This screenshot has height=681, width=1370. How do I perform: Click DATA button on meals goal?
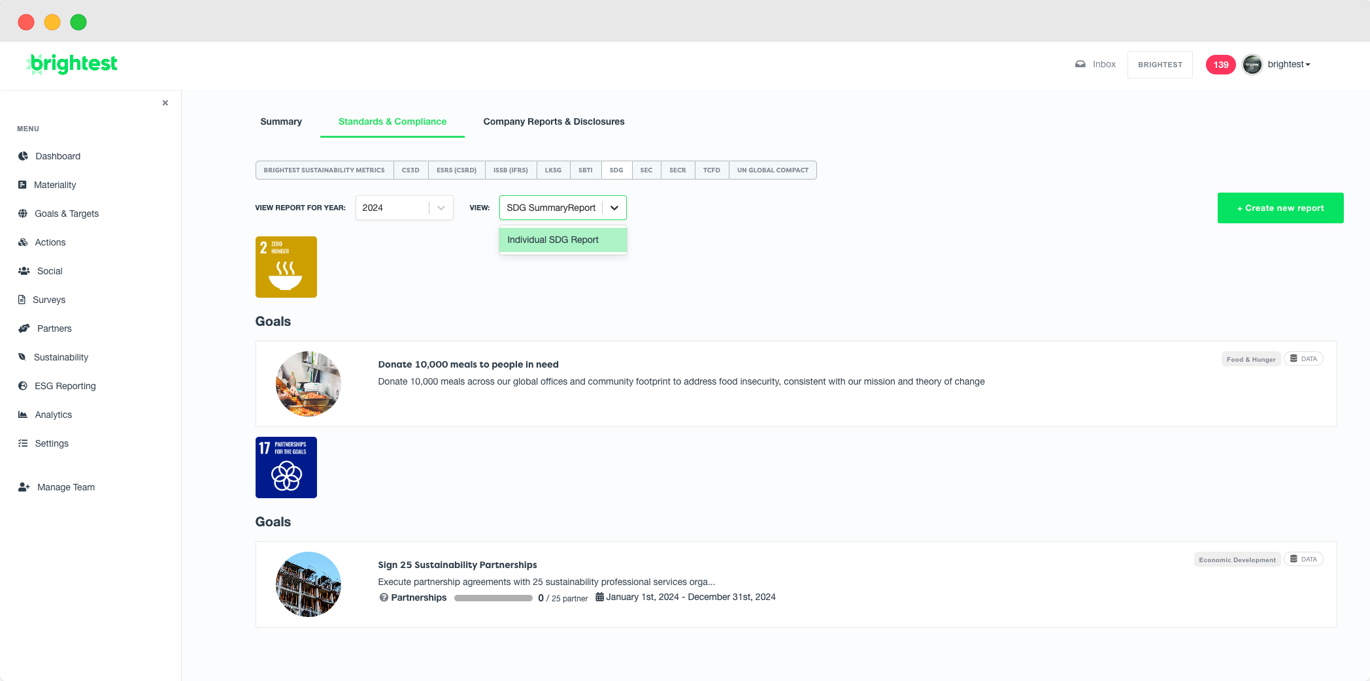pyautogui.click(x=1303, y=358)
